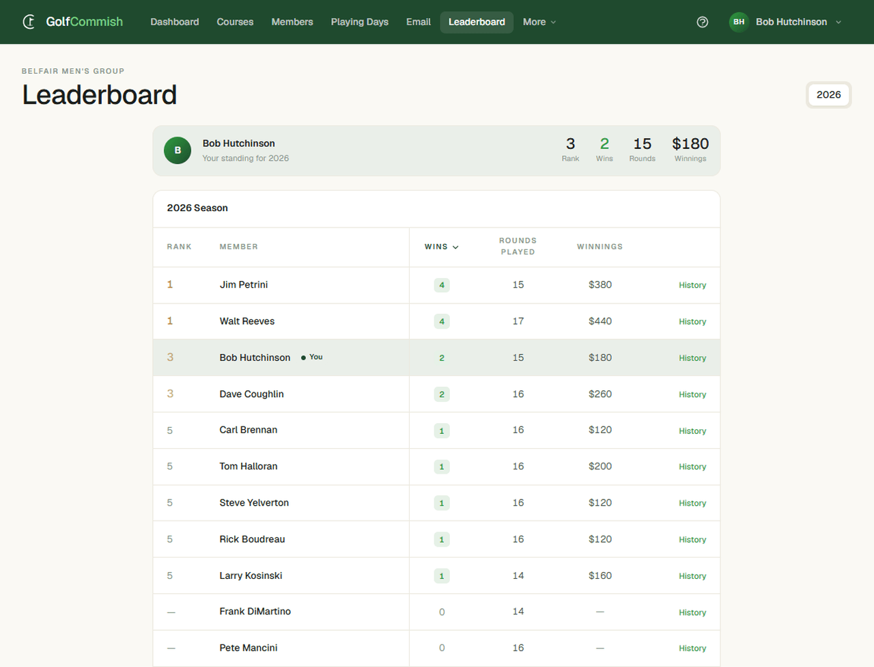Open Steve Yelverton's History link
The width and height of the screenshot is (874, 667).
point(692,503)
